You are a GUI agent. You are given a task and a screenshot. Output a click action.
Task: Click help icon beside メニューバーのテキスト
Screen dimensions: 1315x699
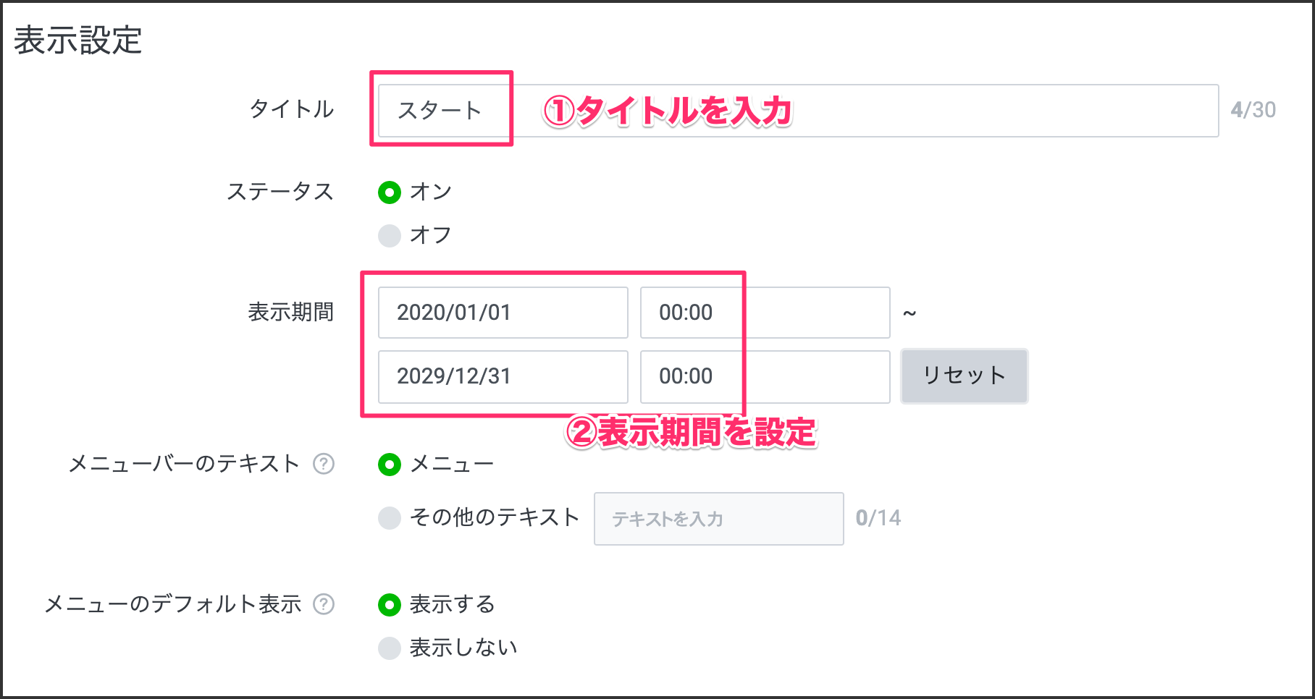coord(324,464)
